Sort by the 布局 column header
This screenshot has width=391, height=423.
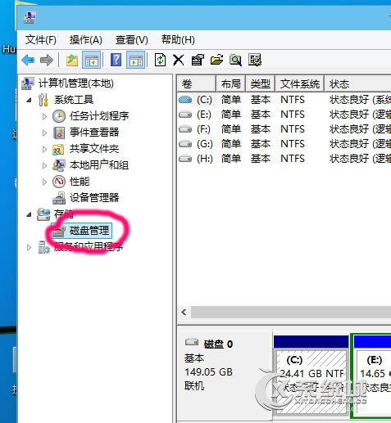(x=231, y=83)
